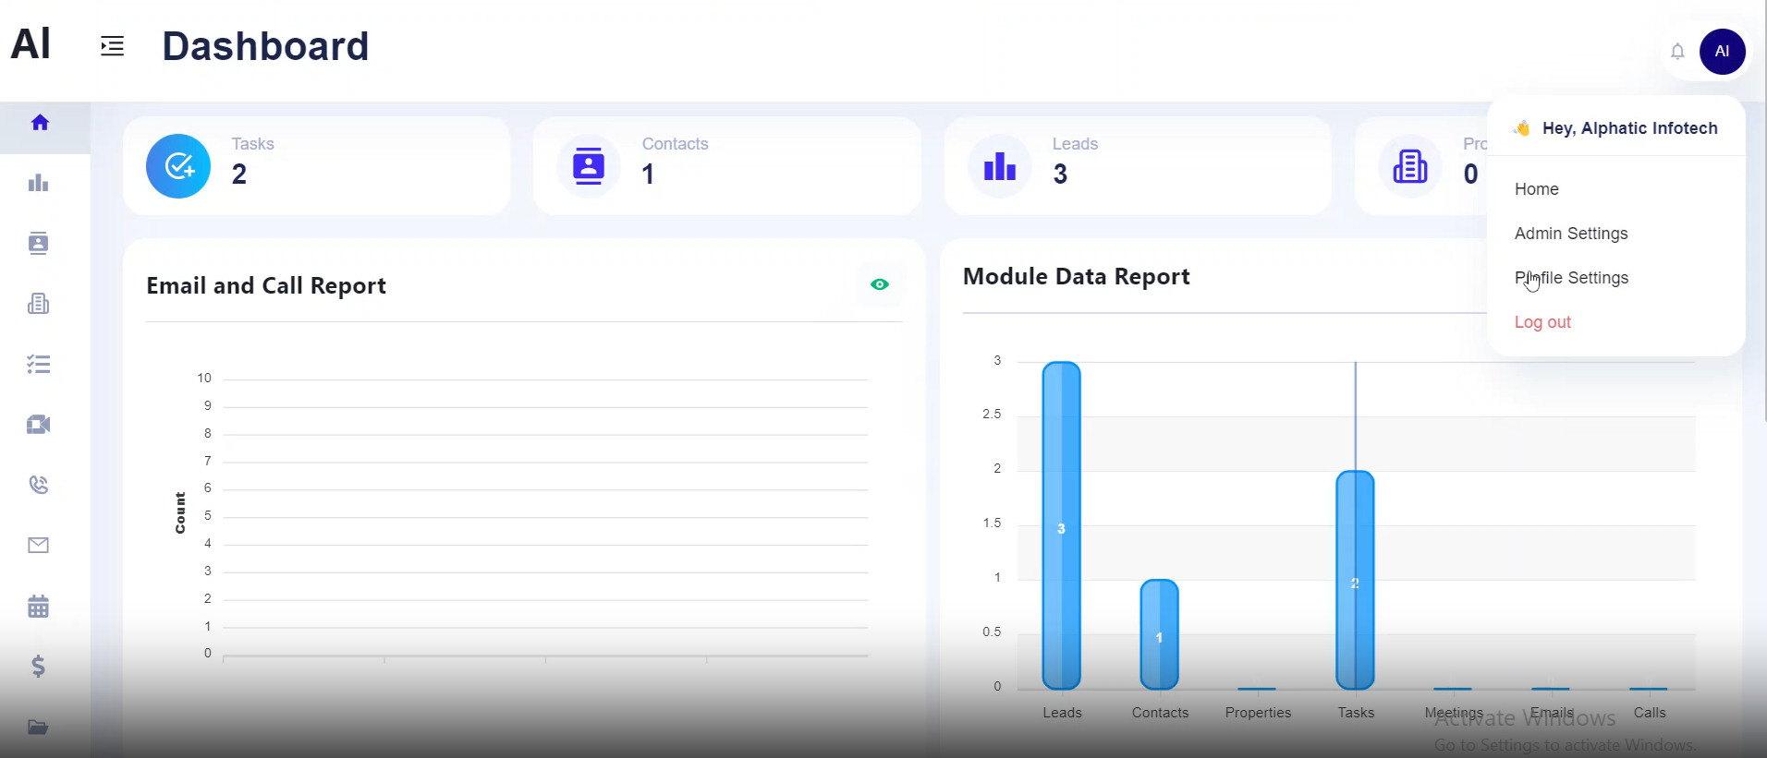Open Leads via bar chart sidebar icon
The image size is (1767, 758).
coord(38,183)
